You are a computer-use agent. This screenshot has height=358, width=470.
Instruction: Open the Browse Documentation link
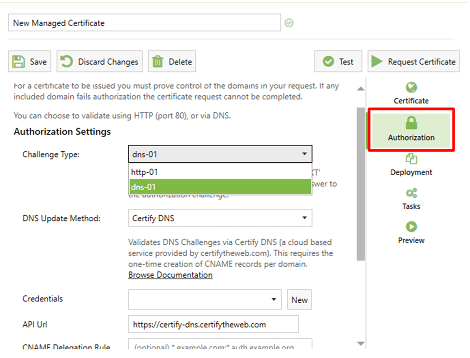click(170, 275)
